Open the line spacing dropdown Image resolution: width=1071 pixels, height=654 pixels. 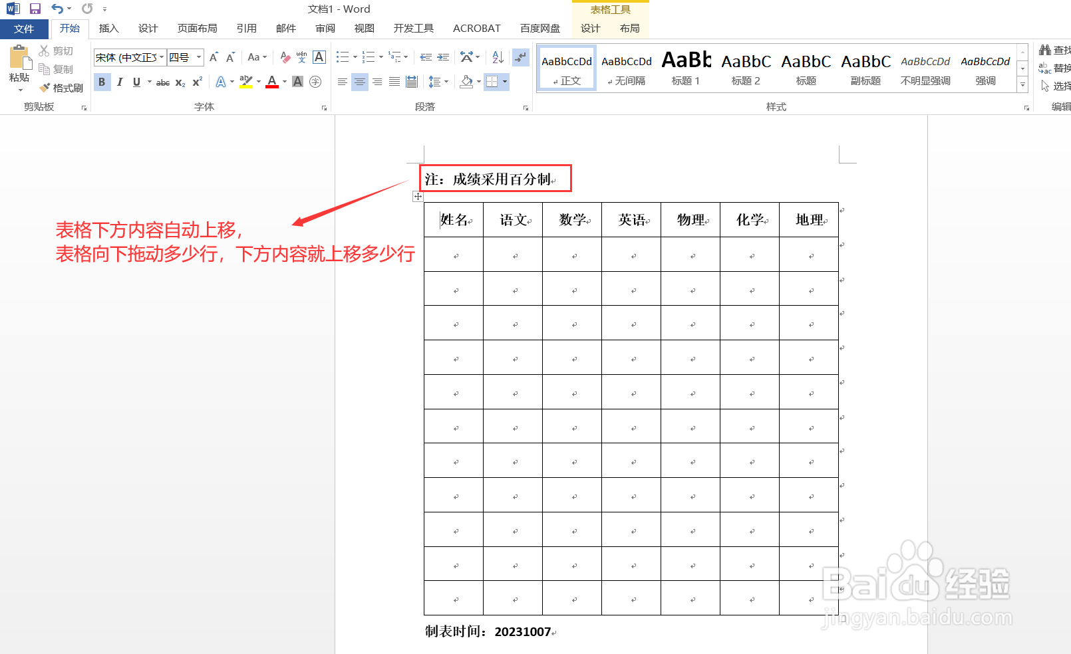pos(446,82)
